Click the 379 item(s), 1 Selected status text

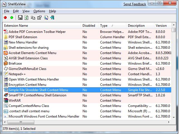point(19,129)
